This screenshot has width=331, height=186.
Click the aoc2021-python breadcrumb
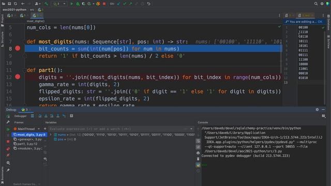coord(14,9)
